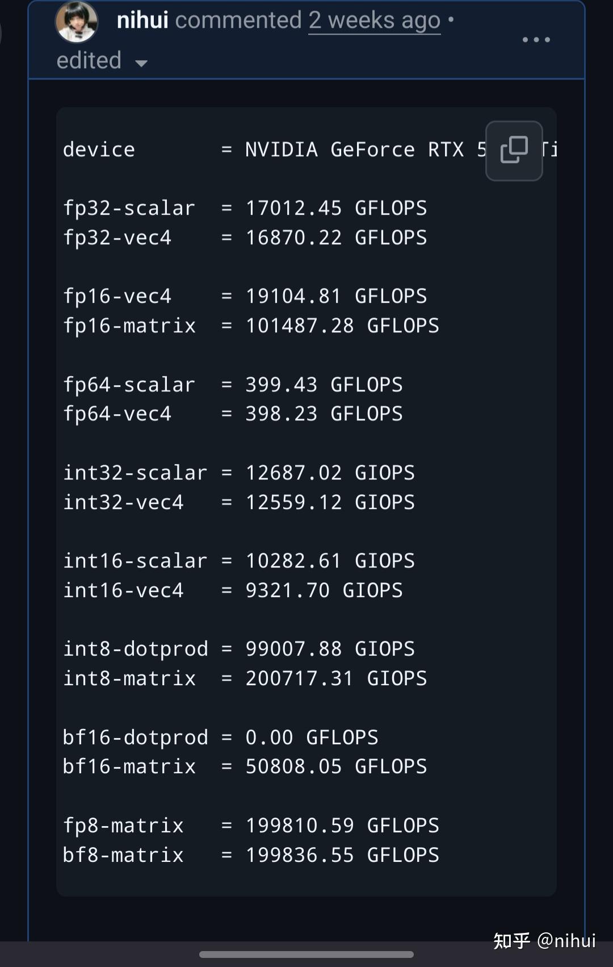Image resolution: width=613 pixels, height=967 pixels.
Task: Click the fp64-scalar 399.43 GFLOPS line
Action: tap(233, 385)
